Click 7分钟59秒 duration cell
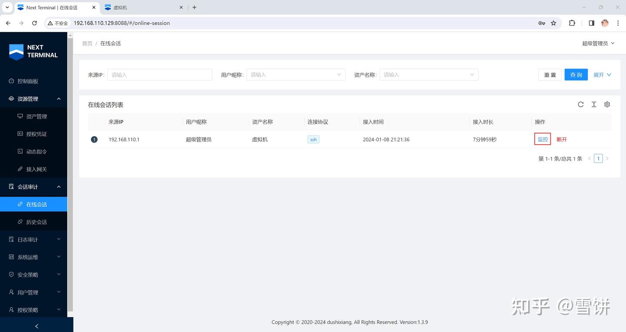This screenshot has width=626, height=332. pos(485,139)
